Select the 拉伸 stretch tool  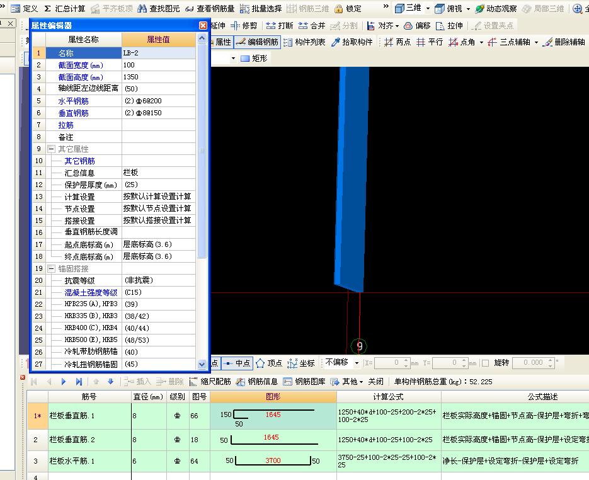click(x=449, y=26)
